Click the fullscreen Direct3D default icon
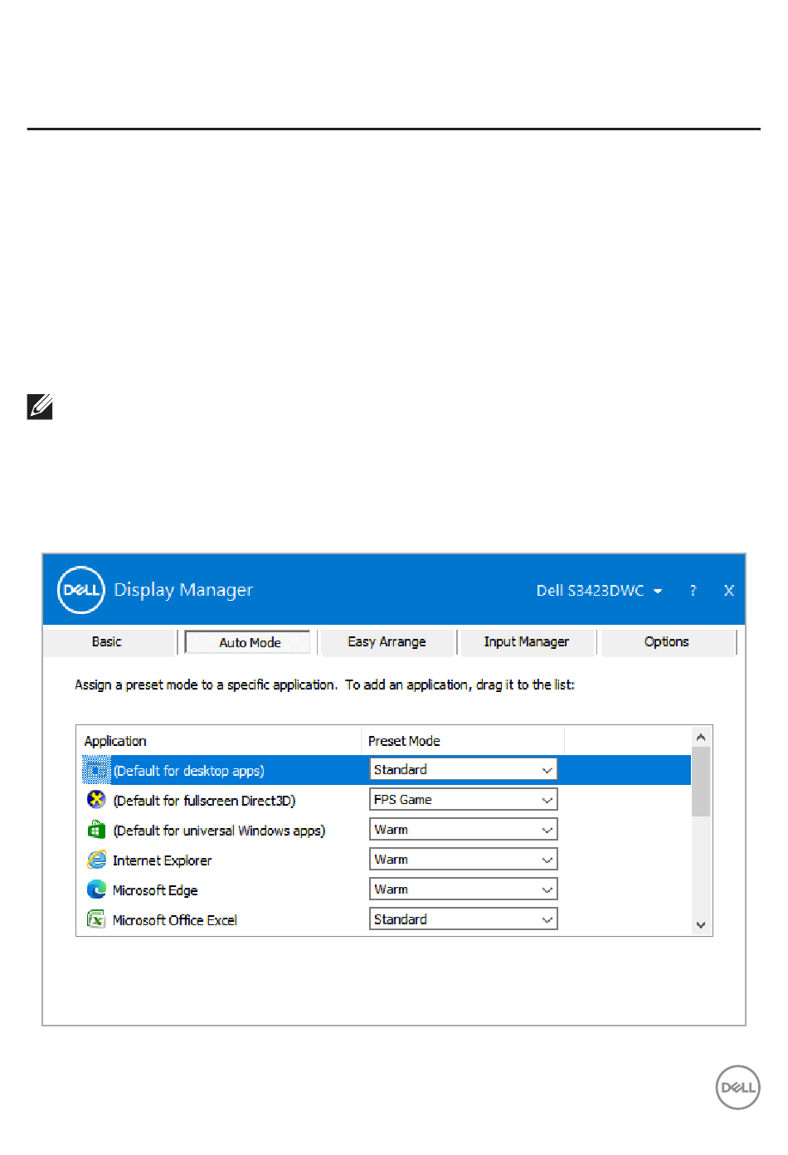The height and width of the screenshot is (1155, 788). [x=96, y=800]
